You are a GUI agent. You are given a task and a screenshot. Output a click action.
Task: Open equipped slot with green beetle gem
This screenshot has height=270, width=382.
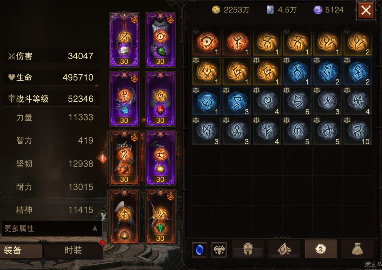point(160,40)
